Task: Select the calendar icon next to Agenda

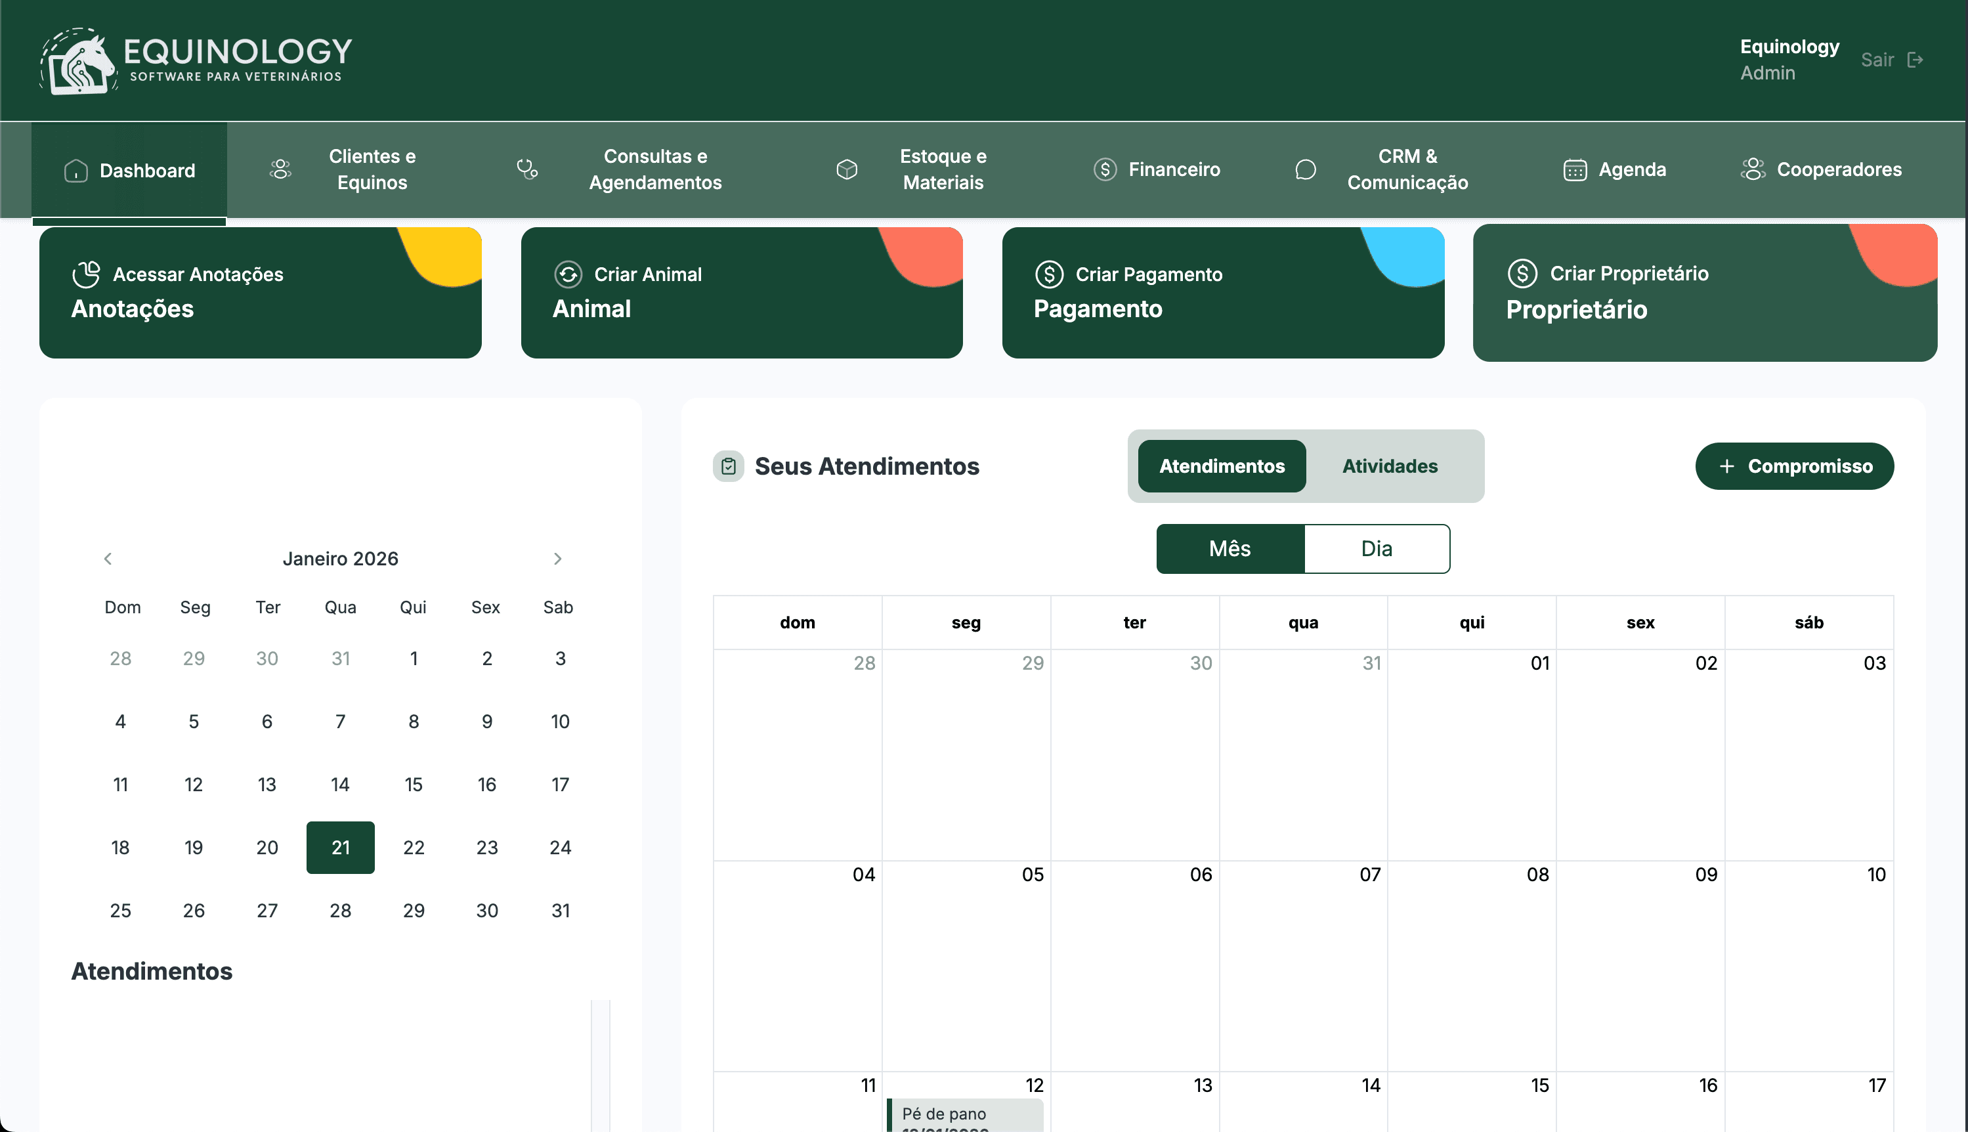Action: (x=1575, y=169)
